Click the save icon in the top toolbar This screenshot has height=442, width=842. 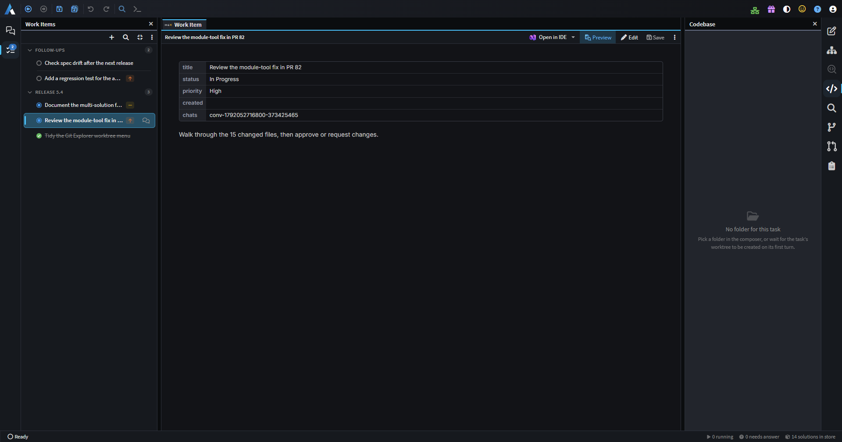tap(59, 9)
